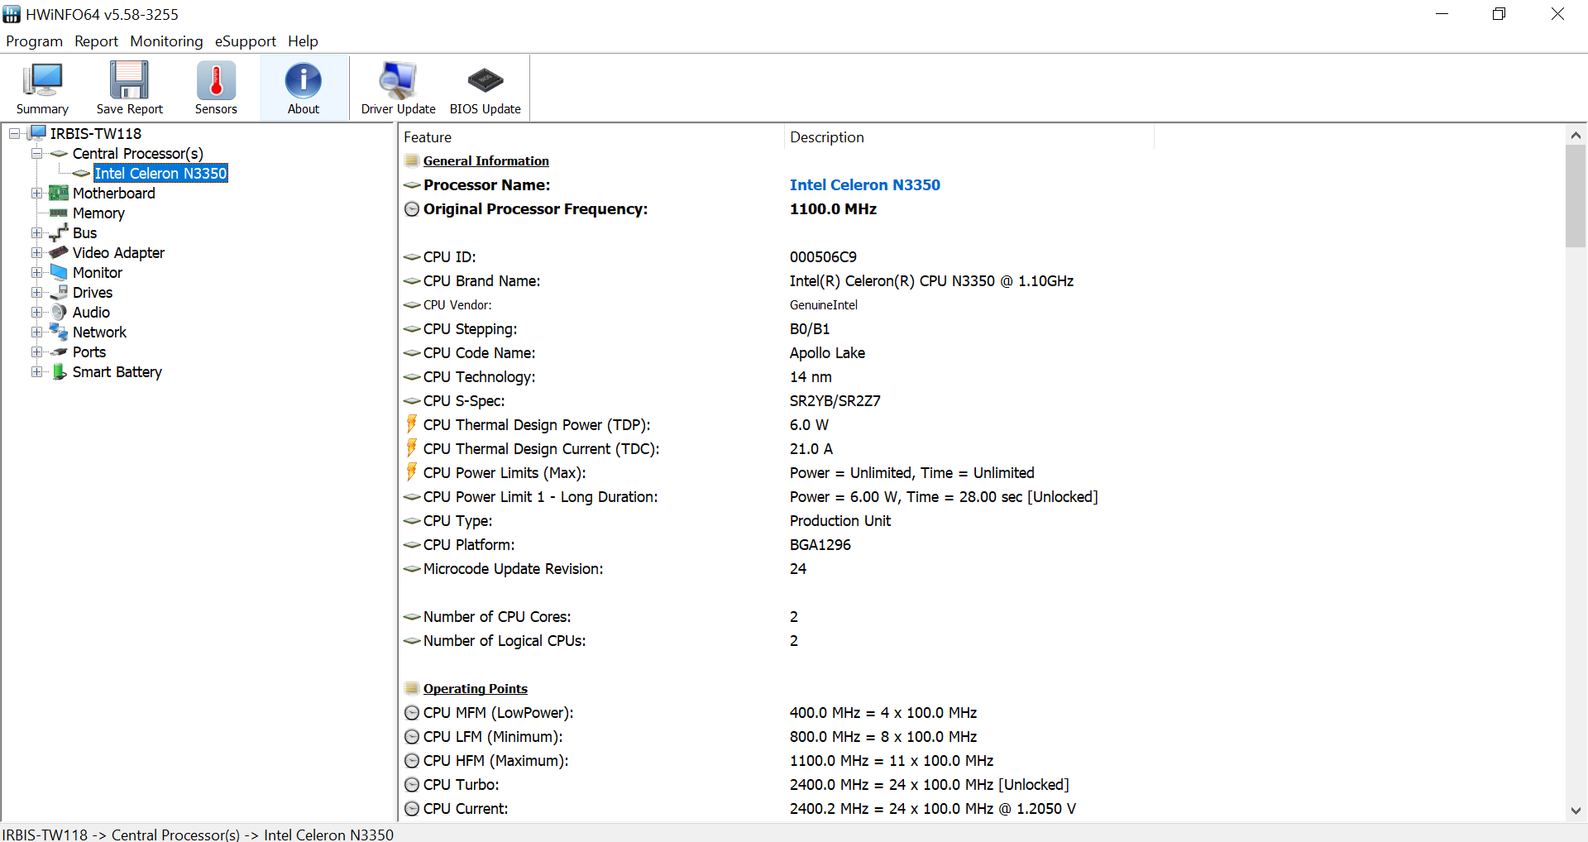Select the Memory tree item

tap(98, 213)
